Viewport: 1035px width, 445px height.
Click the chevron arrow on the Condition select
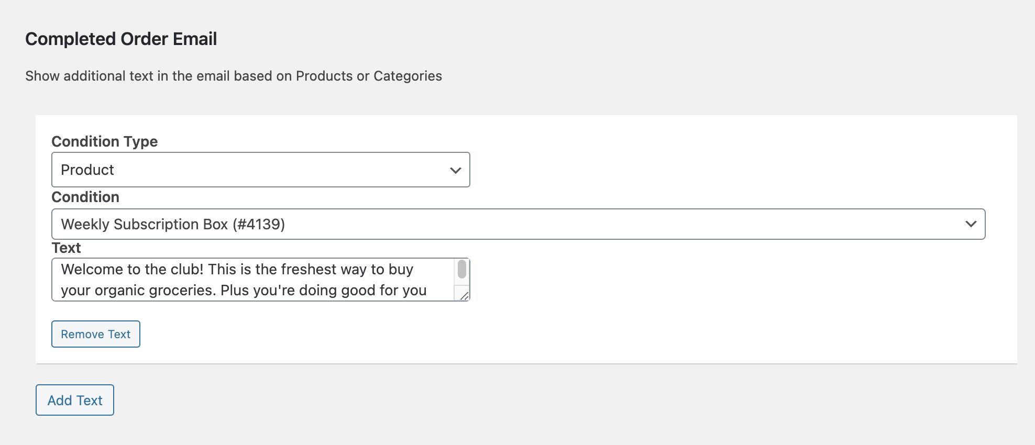(x=971, y=224)
